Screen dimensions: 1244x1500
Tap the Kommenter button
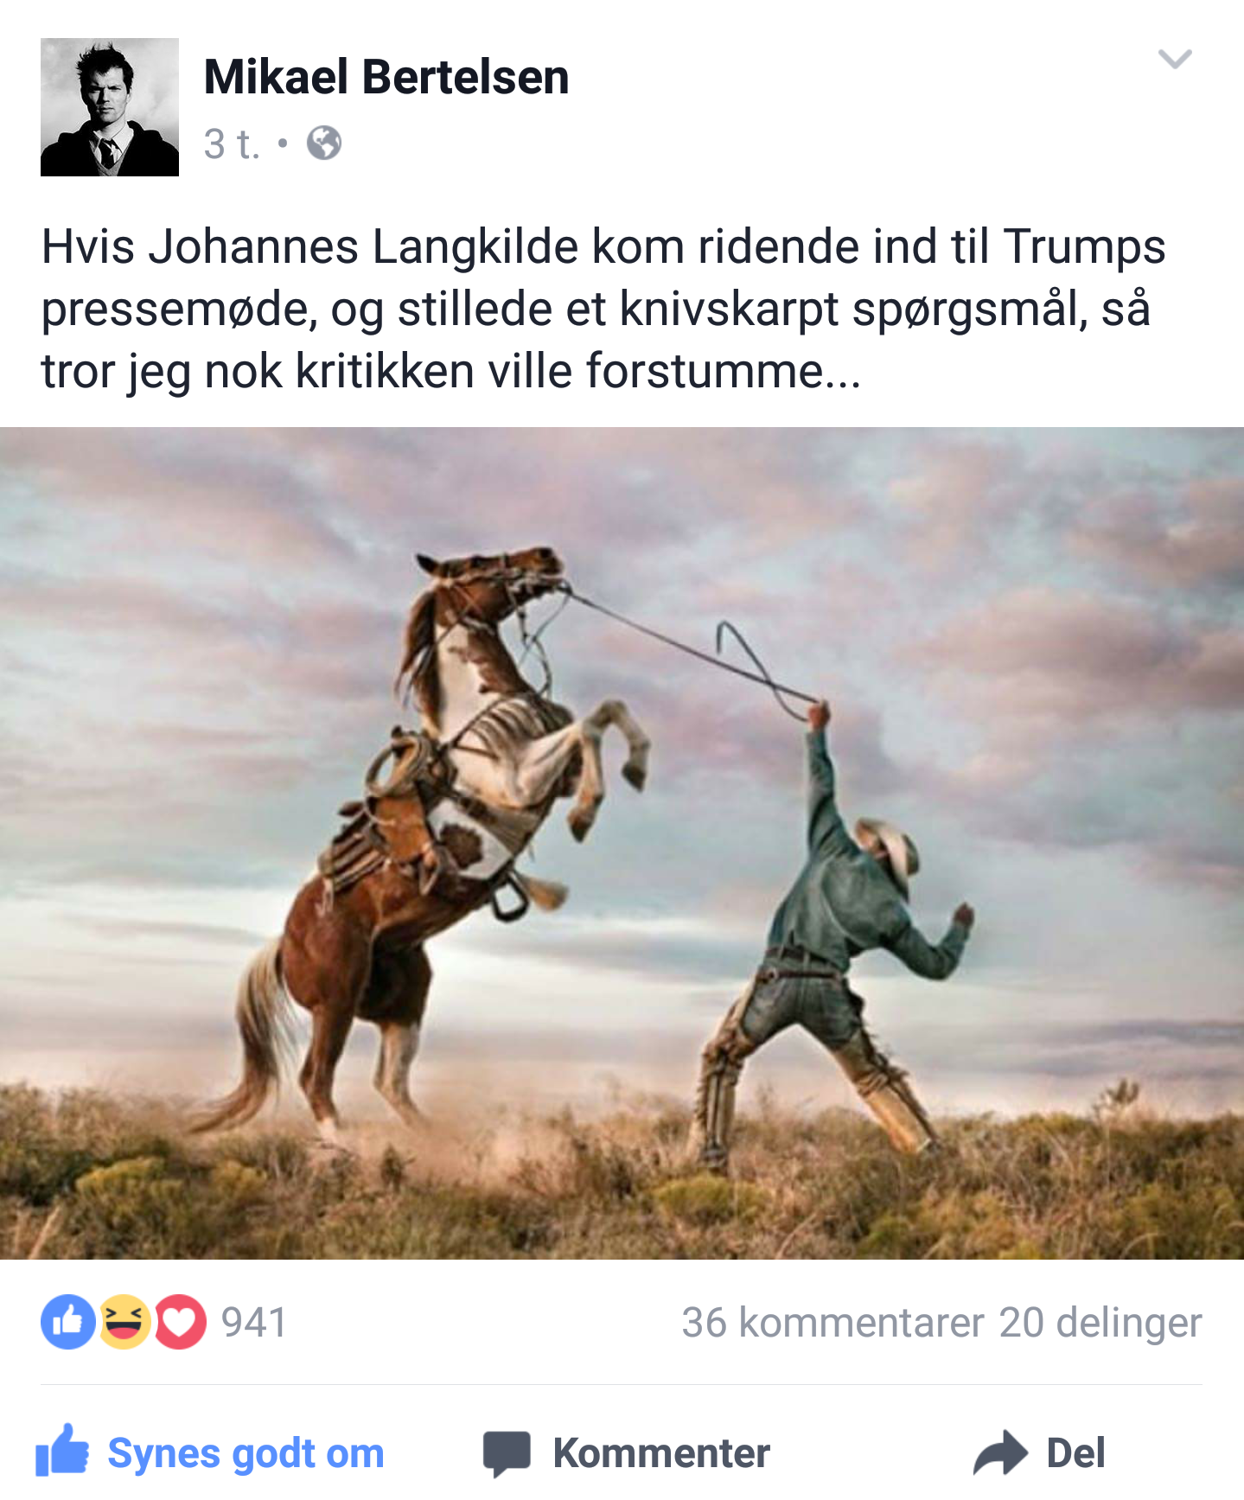tap(627, 1453)
